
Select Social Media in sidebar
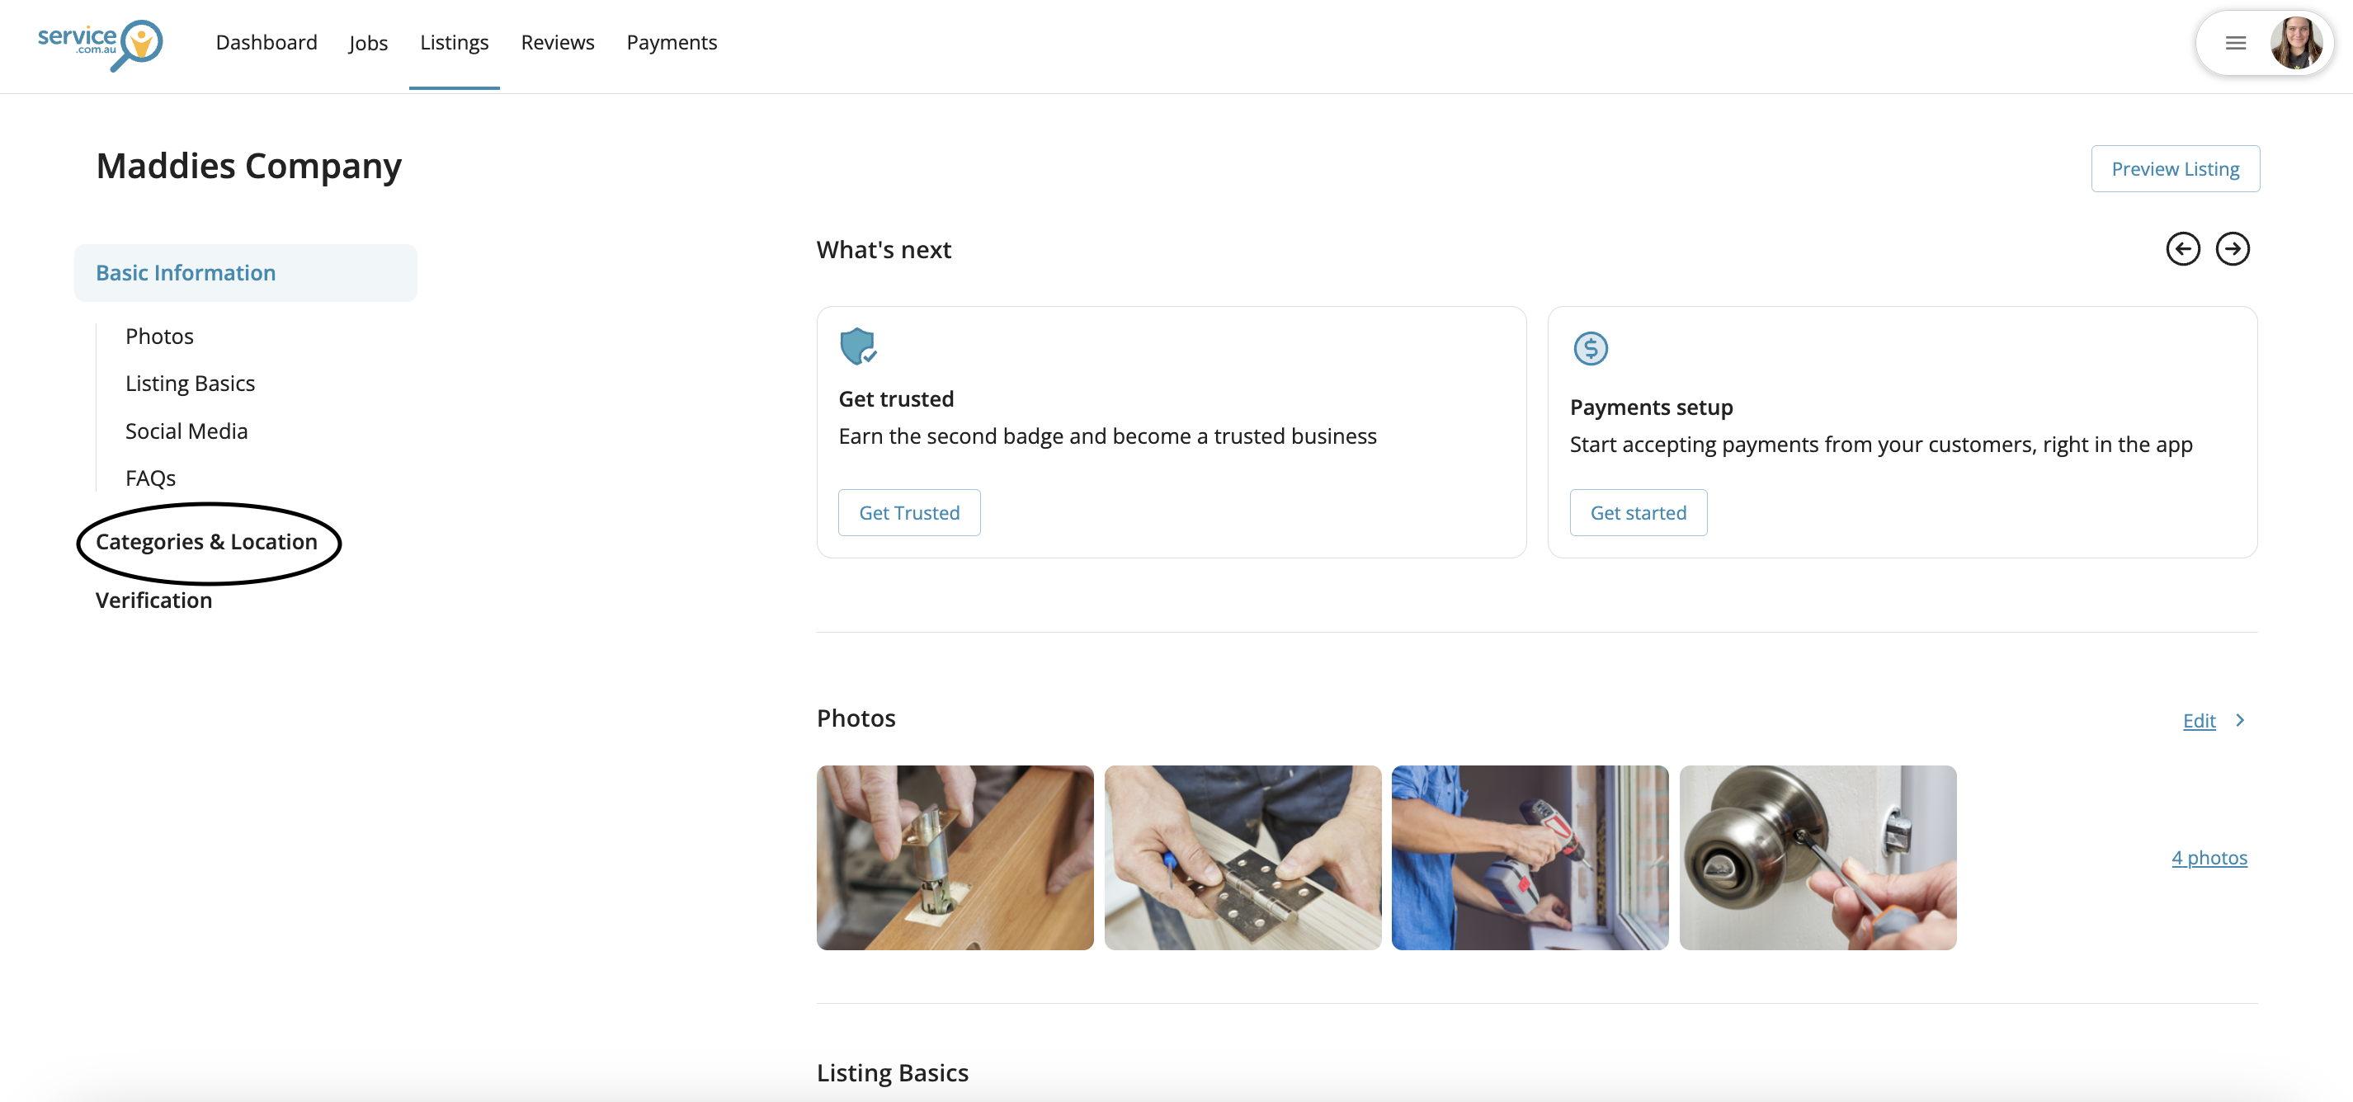186,431
